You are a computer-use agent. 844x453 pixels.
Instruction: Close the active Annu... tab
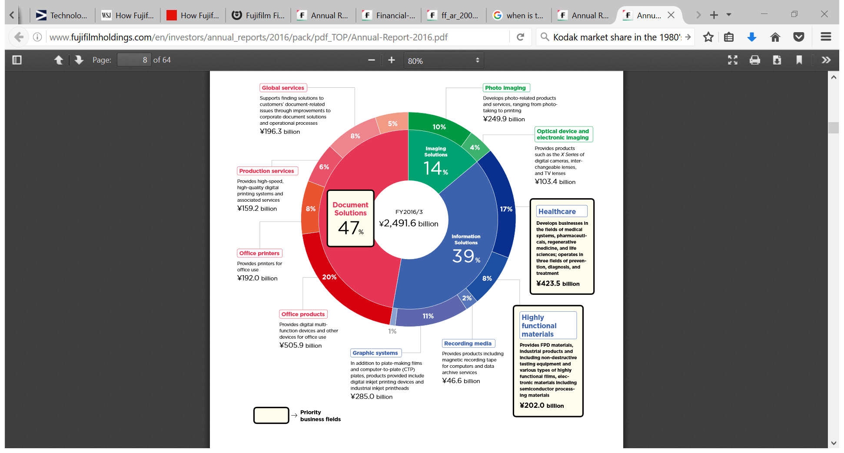pos(671,15)
